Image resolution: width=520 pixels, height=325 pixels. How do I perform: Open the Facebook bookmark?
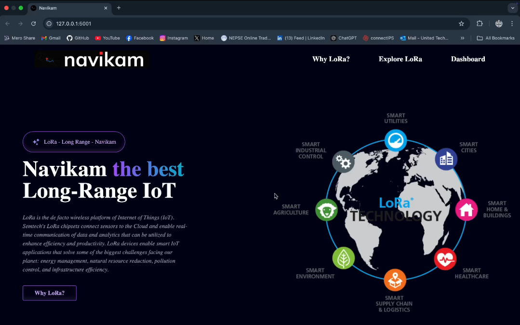click(140, 38)
